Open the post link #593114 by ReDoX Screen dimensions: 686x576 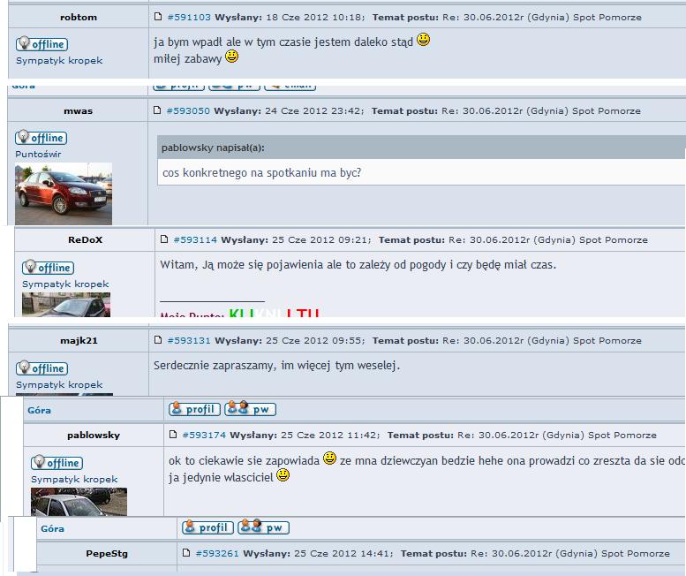[x=195, y=239]
